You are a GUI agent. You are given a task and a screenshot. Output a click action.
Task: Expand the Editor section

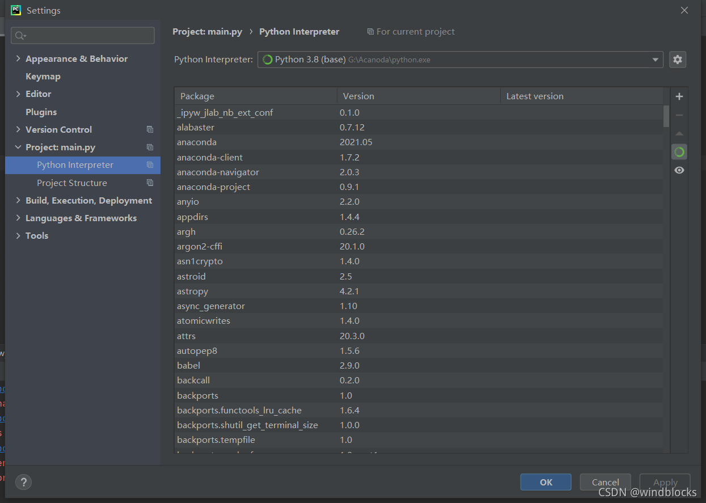point(18,94)
